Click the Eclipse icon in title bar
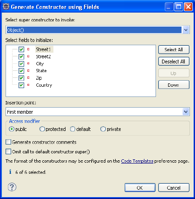 tap(6, 7)
